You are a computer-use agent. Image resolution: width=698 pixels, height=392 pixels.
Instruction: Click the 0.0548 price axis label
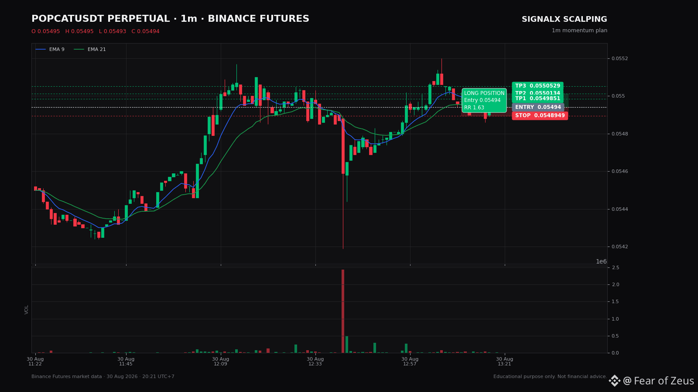coord(619,134)
